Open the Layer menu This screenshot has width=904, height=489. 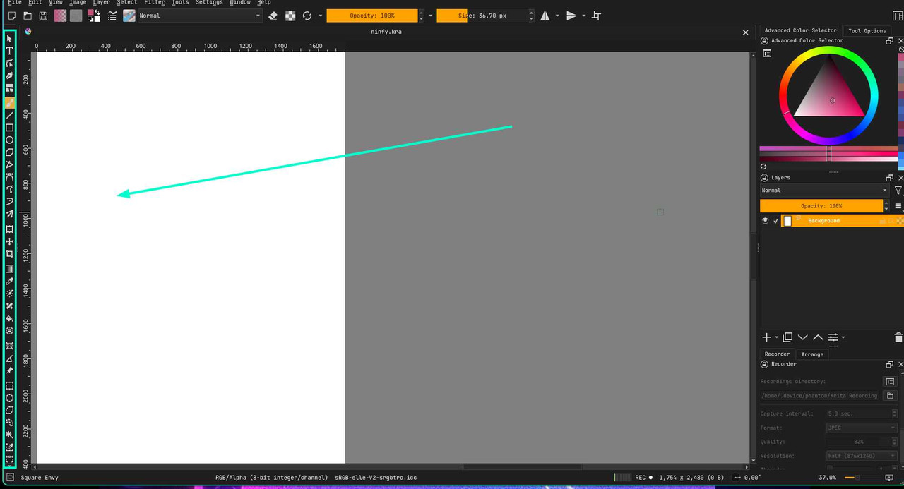click(102, 3)
